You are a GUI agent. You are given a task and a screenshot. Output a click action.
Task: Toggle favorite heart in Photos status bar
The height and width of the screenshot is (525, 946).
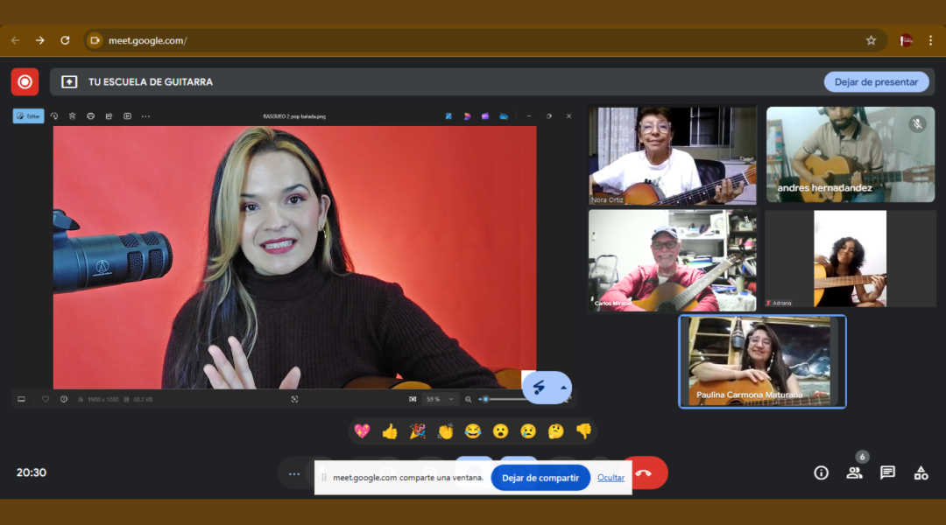pyautogui.click(x=46, y=399)
